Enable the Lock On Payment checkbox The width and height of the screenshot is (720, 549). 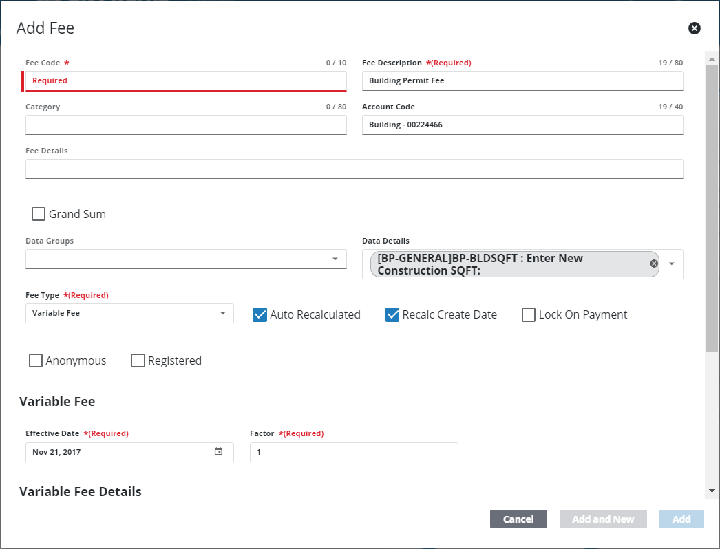tap(529, 314)
